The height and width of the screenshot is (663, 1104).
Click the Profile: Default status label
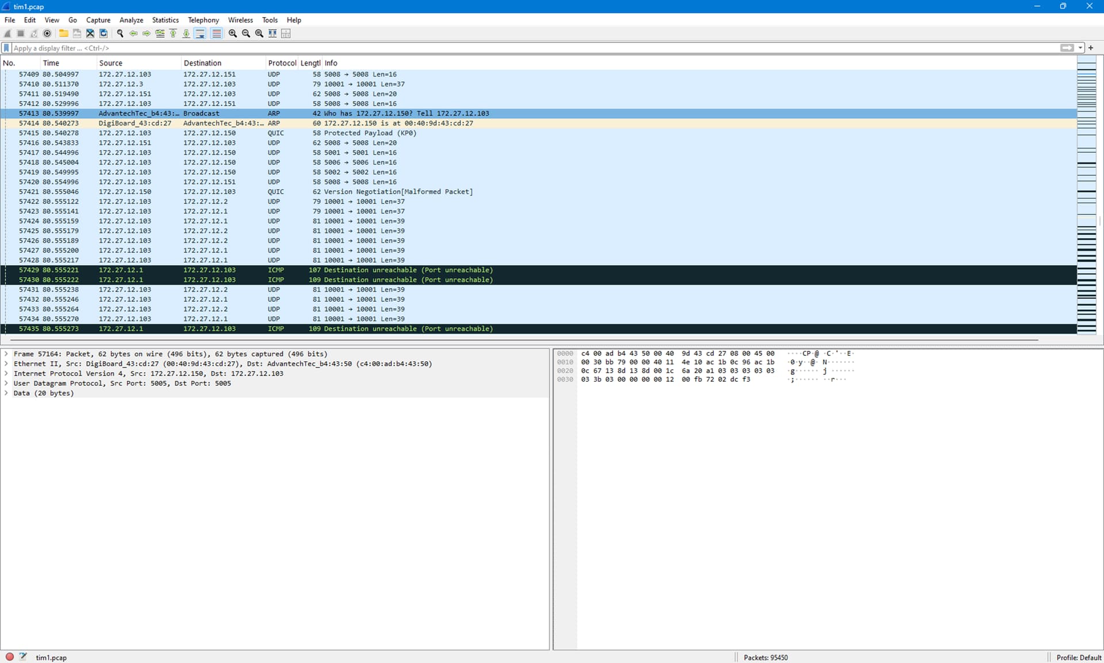click(x=1078, y=657)
